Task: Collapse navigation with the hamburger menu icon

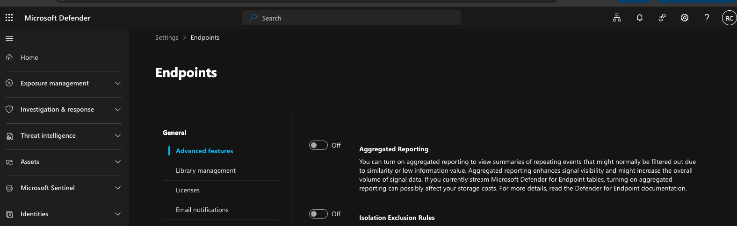Action: click(x=9, y=38)
